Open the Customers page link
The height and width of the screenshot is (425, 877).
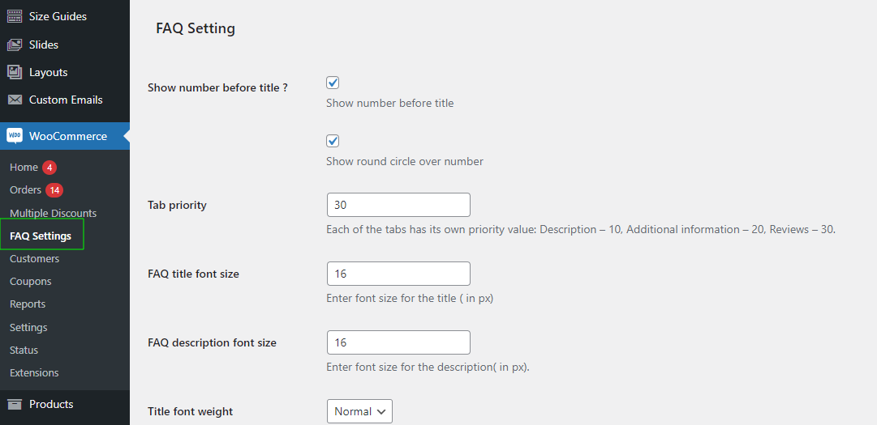[34, 259]
